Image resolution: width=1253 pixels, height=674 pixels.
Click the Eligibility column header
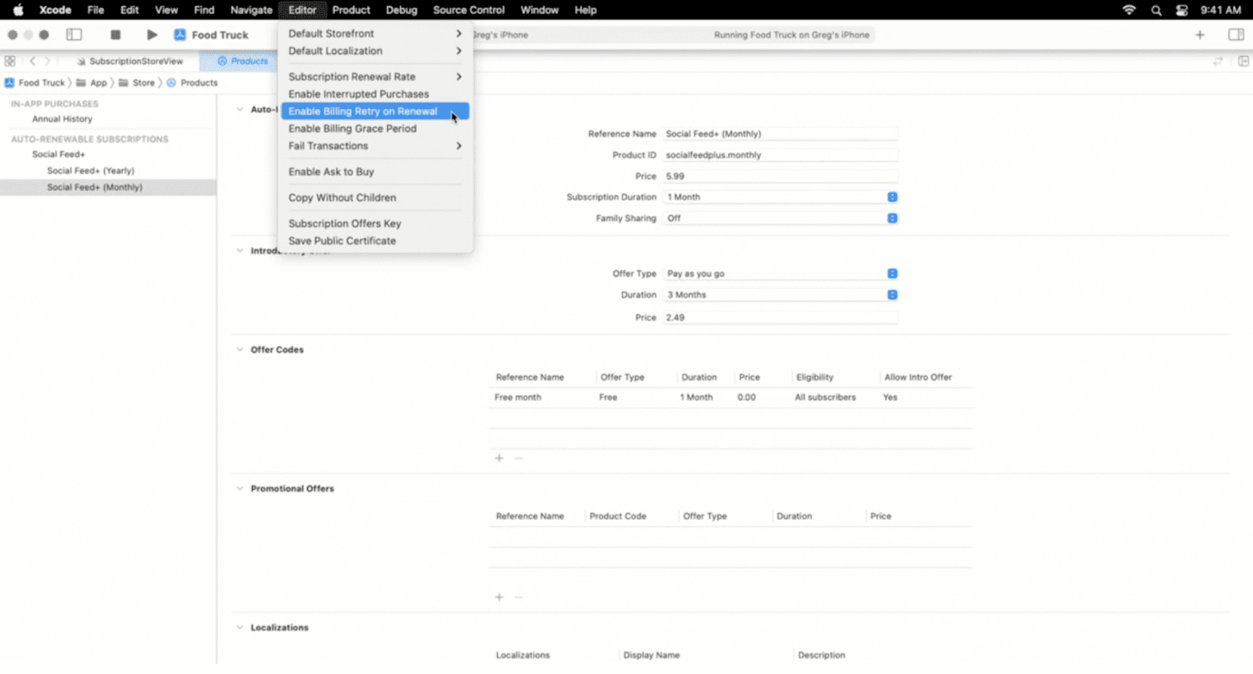[815, 377]
